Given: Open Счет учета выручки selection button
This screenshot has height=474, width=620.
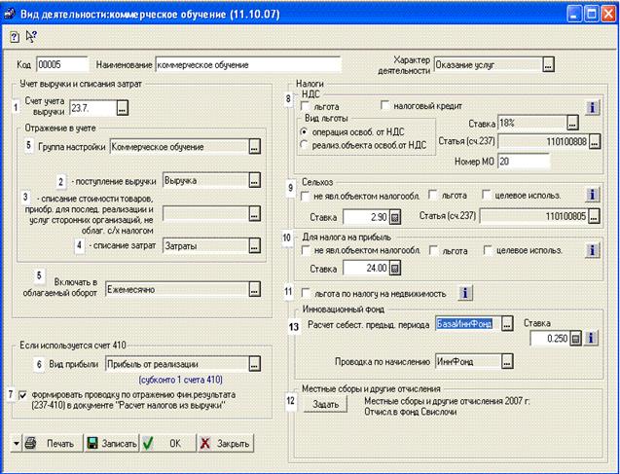Looking at the screenshot, I should [x=123, y=107].
